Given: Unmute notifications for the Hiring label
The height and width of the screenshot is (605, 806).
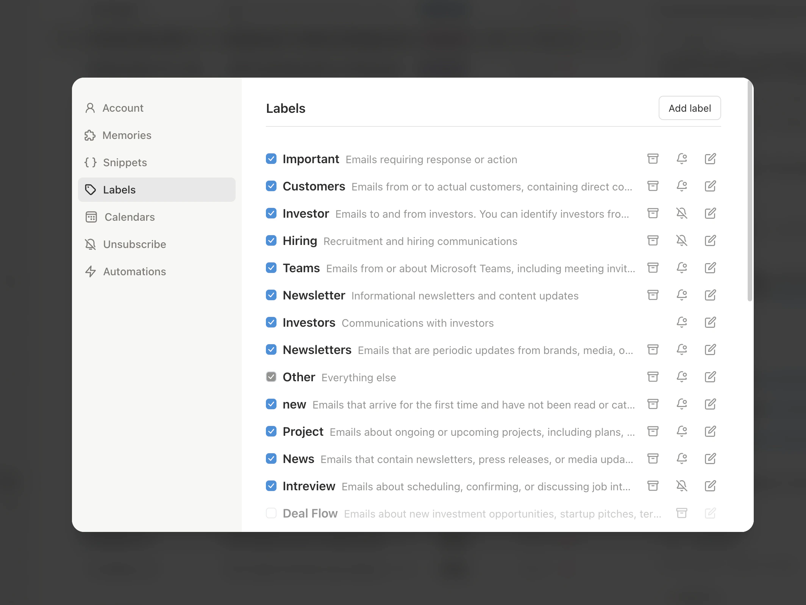Looking at the screenshot, I should coord(682,240).
